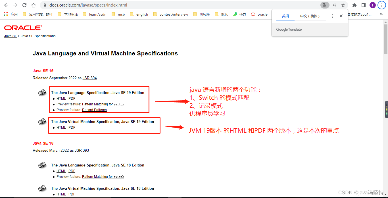
Task: Click the site lock icon
Action: pos(45,5)
